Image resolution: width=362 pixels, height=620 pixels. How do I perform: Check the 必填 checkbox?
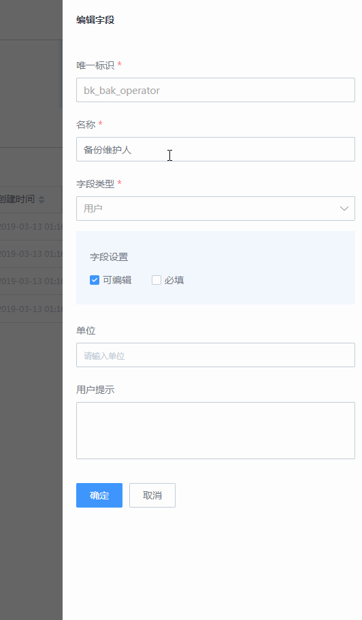click(157, 280)
